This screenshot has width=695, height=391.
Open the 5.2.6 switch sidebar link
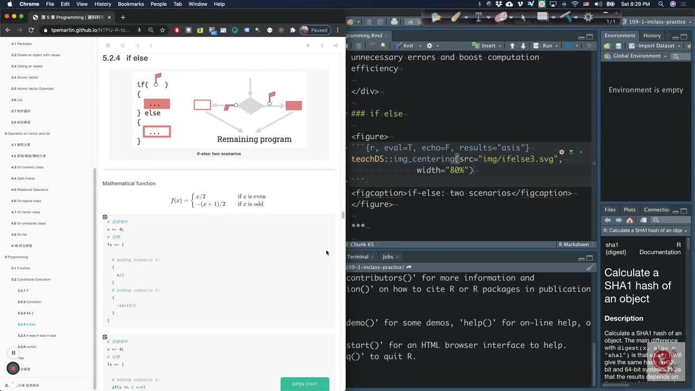pos(27,346)
